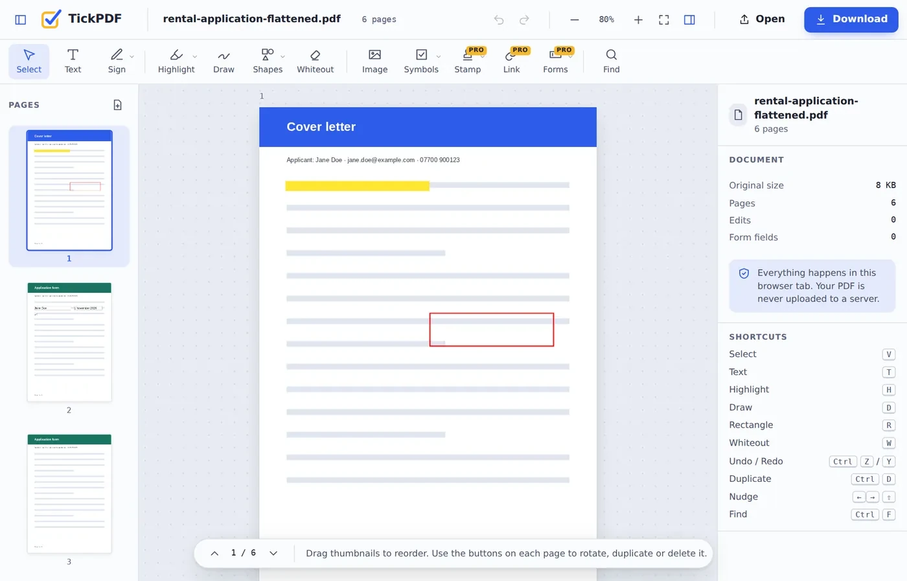907x581 pixels.
Task: Open the Find tool
Action: [611, 61]
